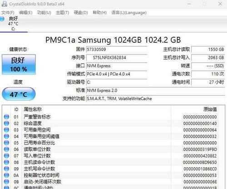Open the 功能(U) menu
The width and height of the screenshot is (227, 189).
pos(44,12)
